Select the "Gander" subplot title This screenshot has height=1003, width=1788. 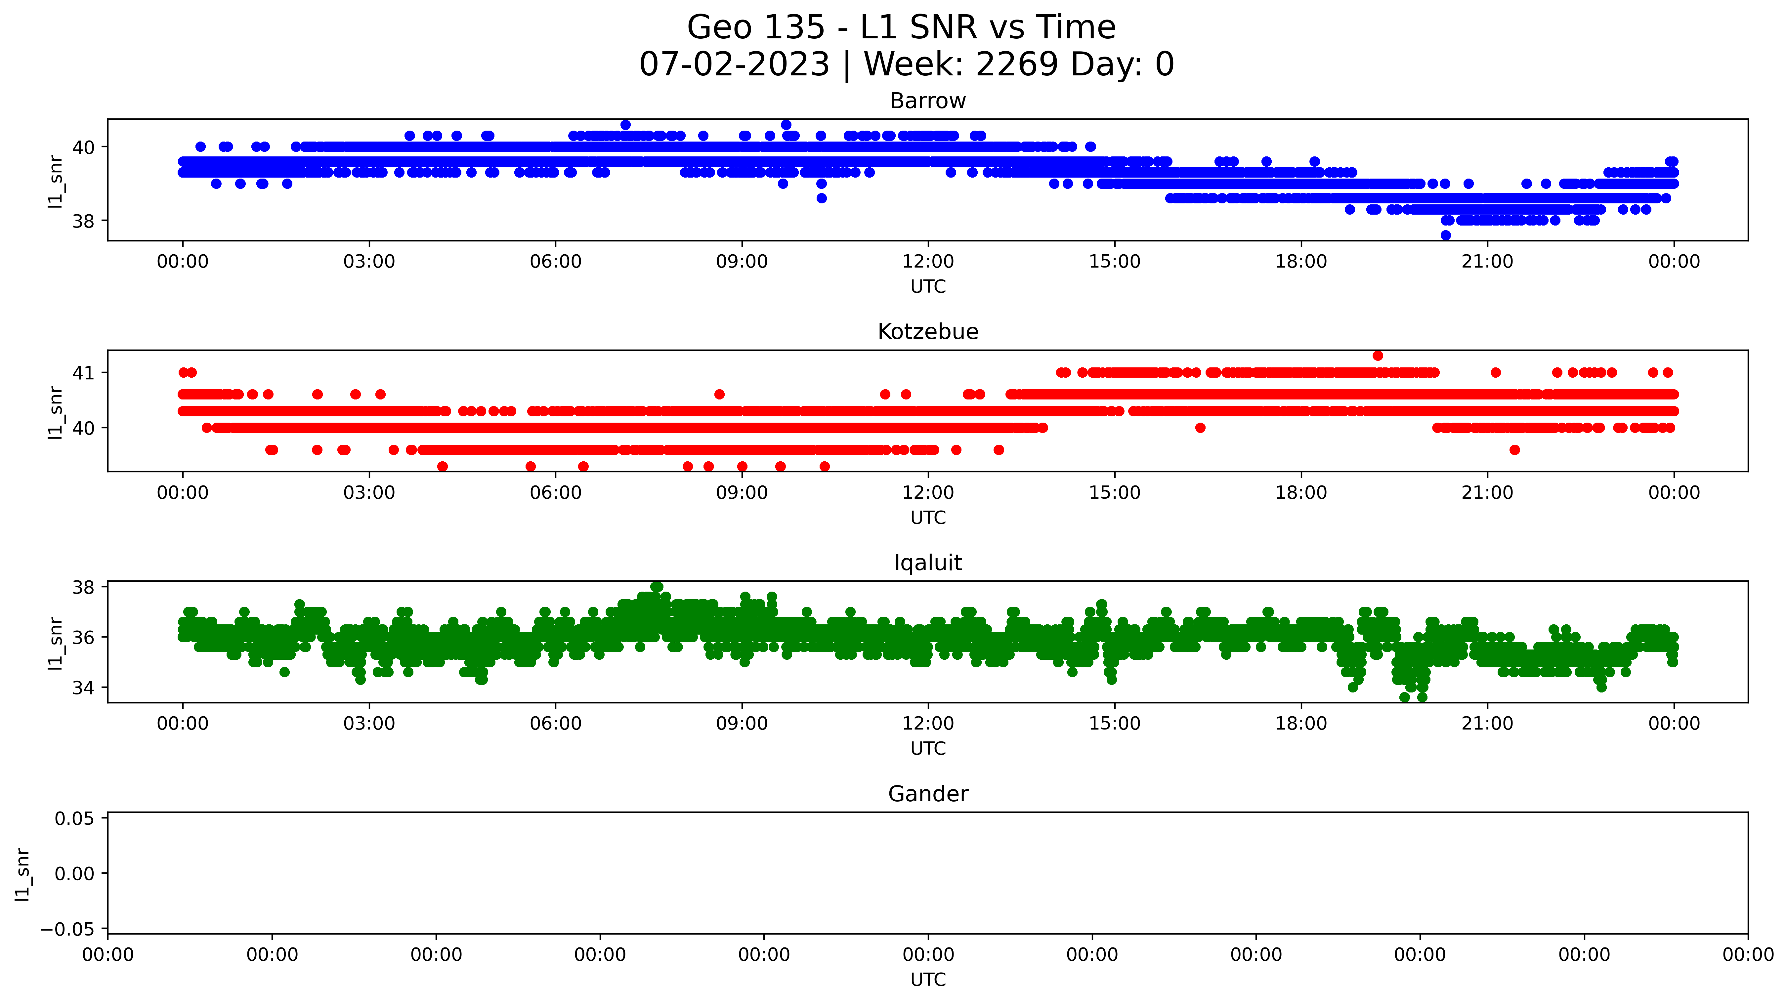click(928, 794)
